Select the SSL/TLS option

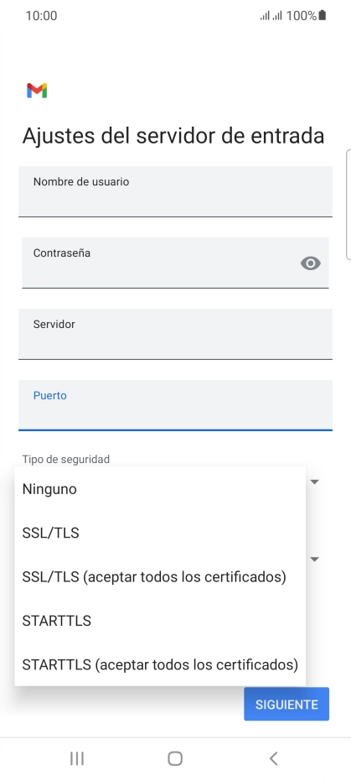(x=160, y=533)
